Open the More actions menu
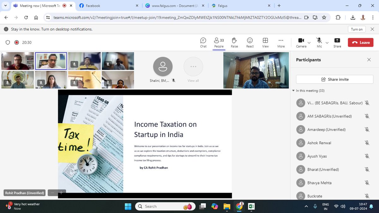 click(x=281, y=43)
